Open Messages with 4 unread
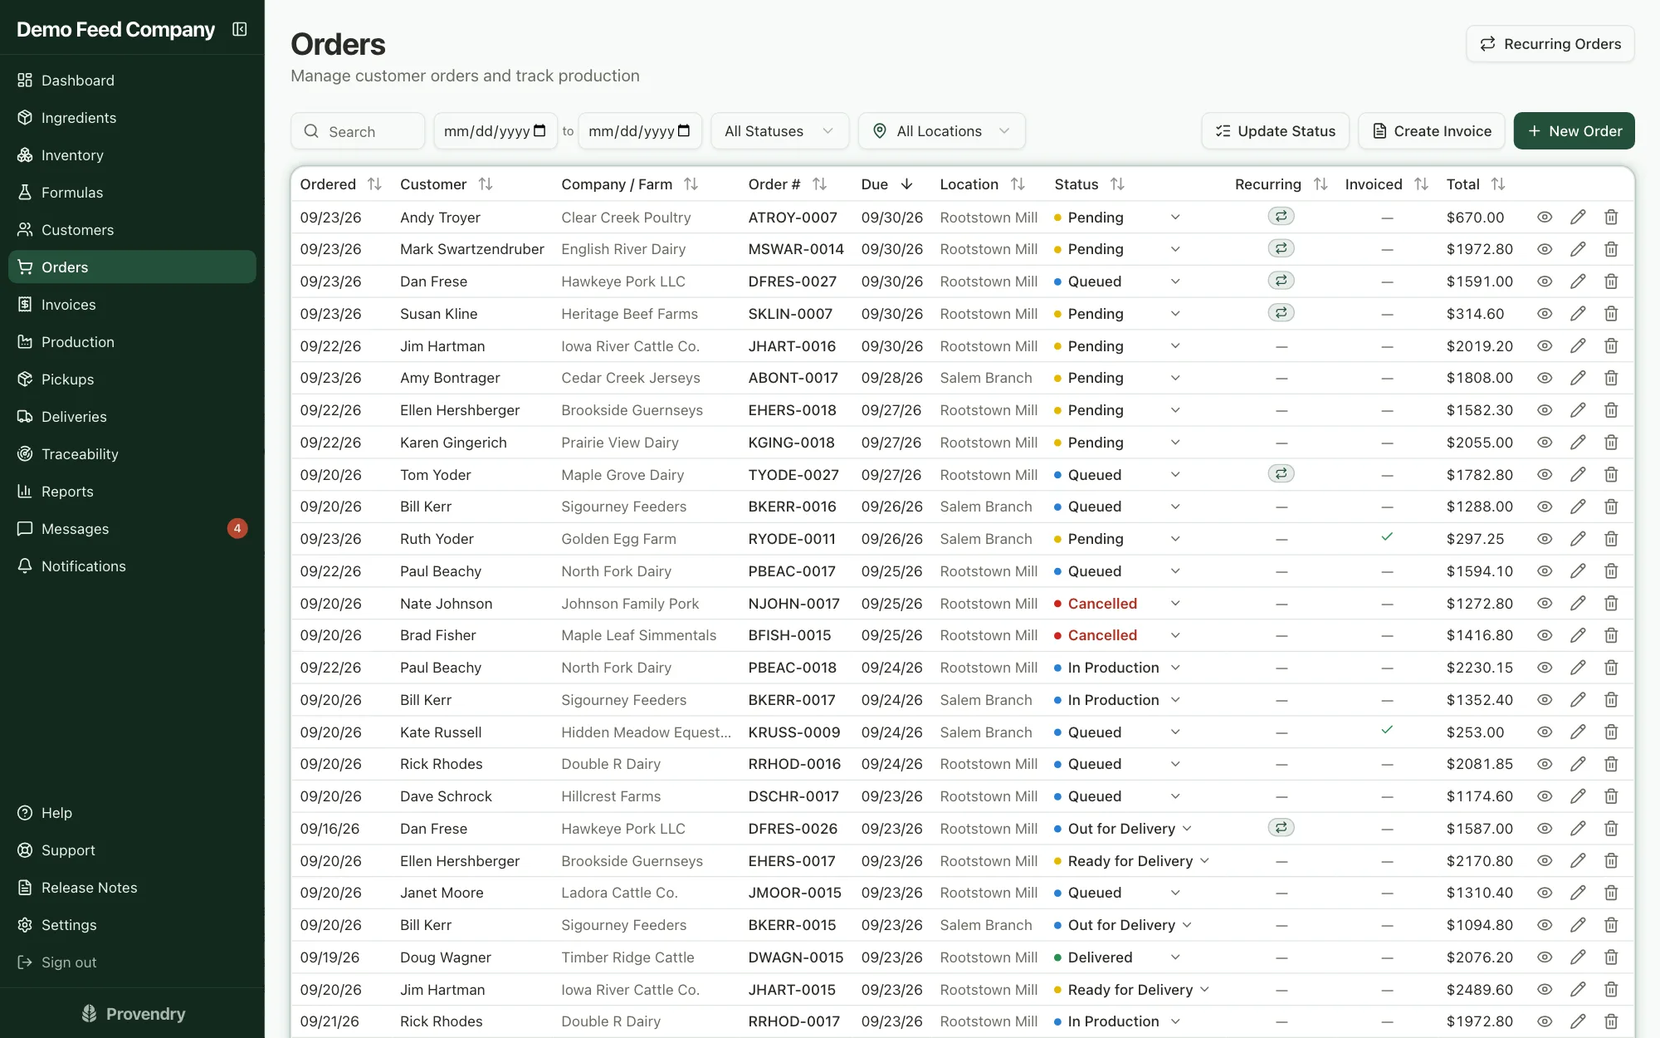The height and width of the screenshot is (1038, 1660). [x=132, y=529]
